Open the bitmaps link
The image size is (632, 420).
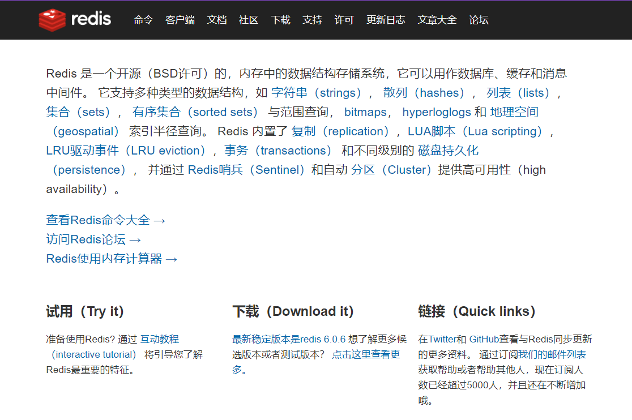tap(365, 112)
